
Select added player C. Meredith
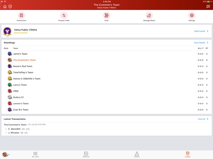pyautogui.click(x=14, y=129)
